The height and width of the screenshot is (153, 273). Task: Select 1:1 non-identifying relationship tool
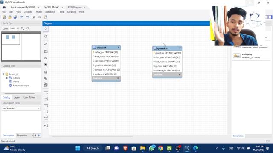46,93
